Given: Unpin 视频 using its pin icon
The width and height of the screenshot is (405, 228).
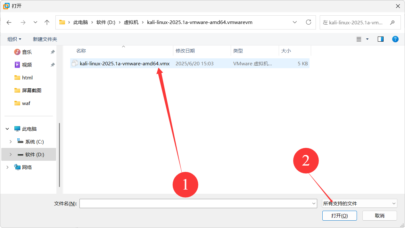Looking at the screenshot, I should (x=53, y=65).
